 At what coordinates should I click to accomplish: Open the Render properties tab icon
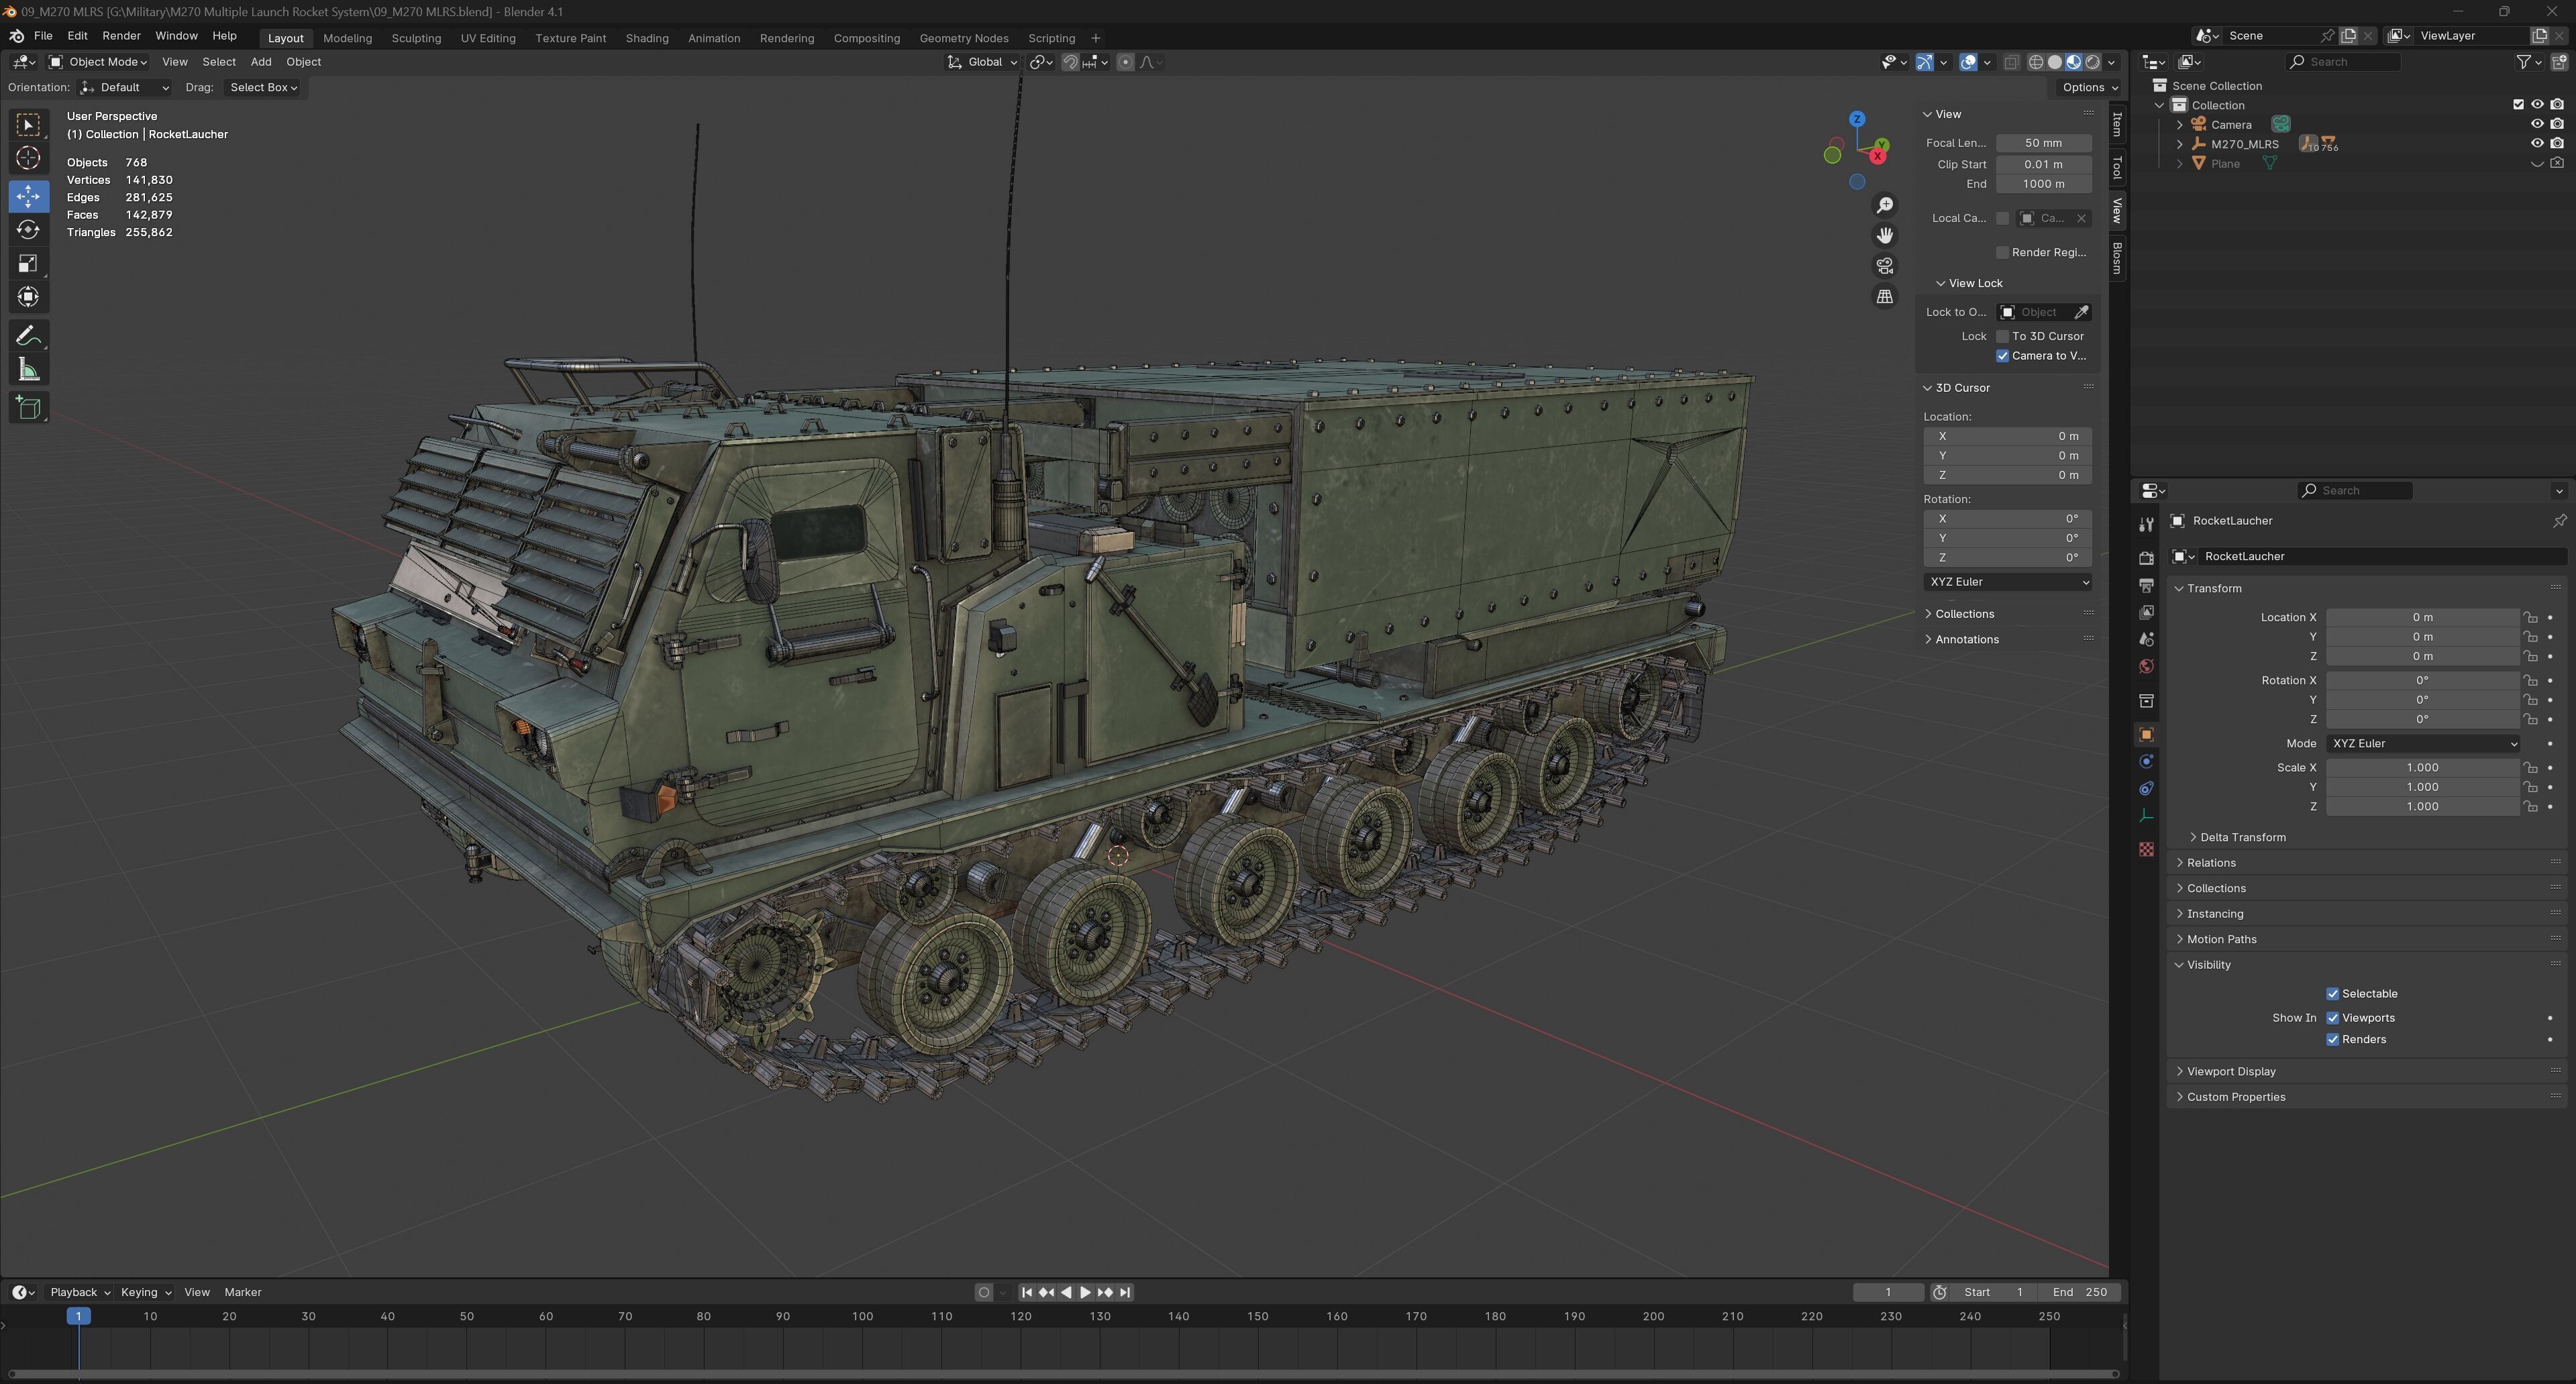point(2146,557)
